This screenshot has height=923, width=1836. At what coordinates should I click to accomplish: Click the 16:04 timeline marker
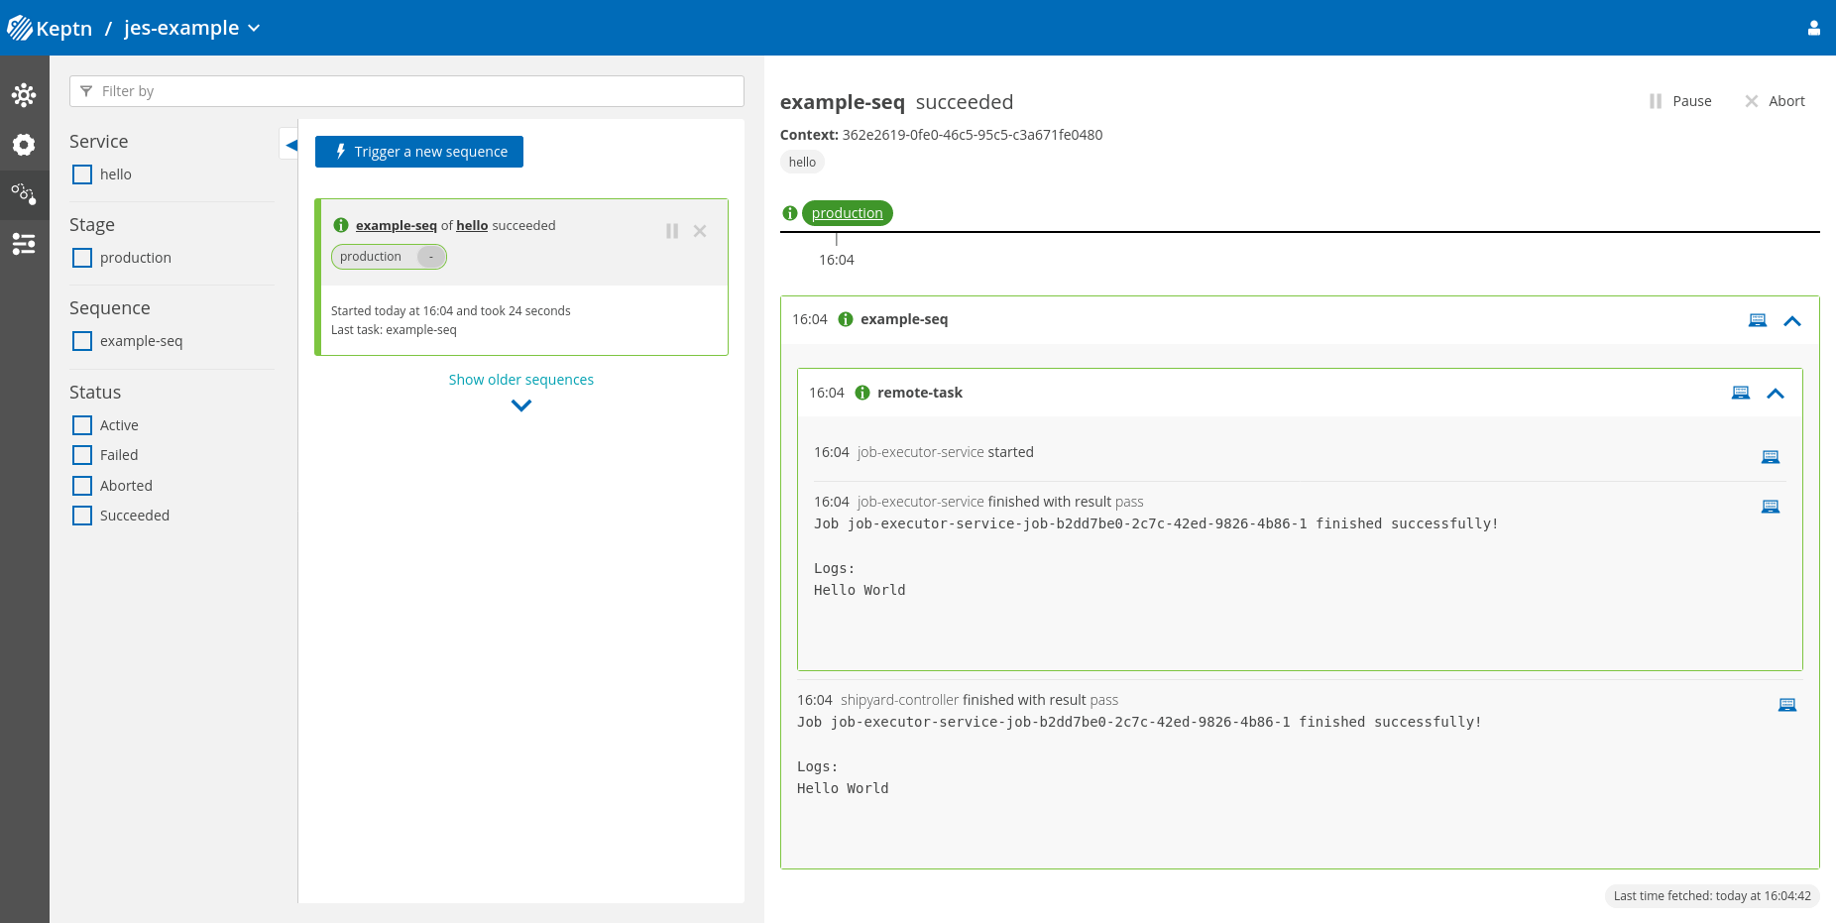click(x=837, y=260)
